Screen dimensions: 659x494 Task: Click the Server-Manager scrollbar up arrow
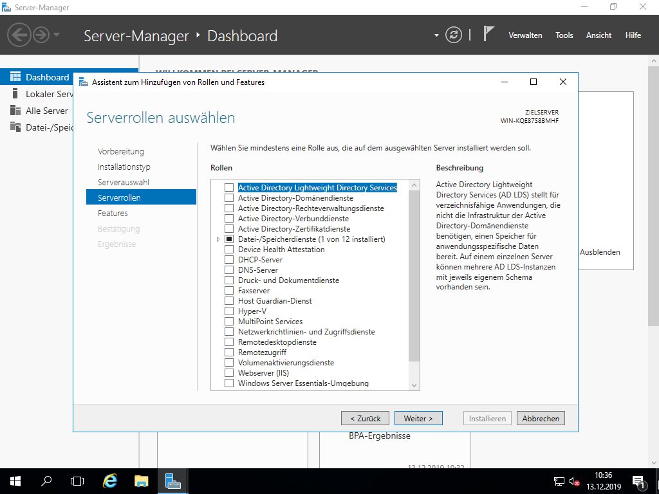point(654,61)
